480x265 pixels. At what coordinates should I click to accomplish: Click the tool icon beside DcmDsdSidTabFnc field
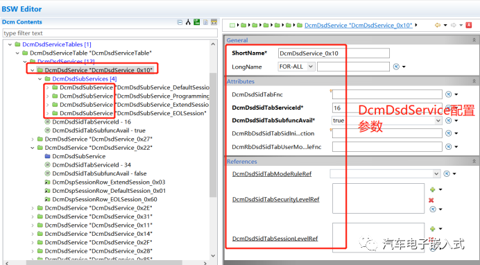(x=449, y=94)
